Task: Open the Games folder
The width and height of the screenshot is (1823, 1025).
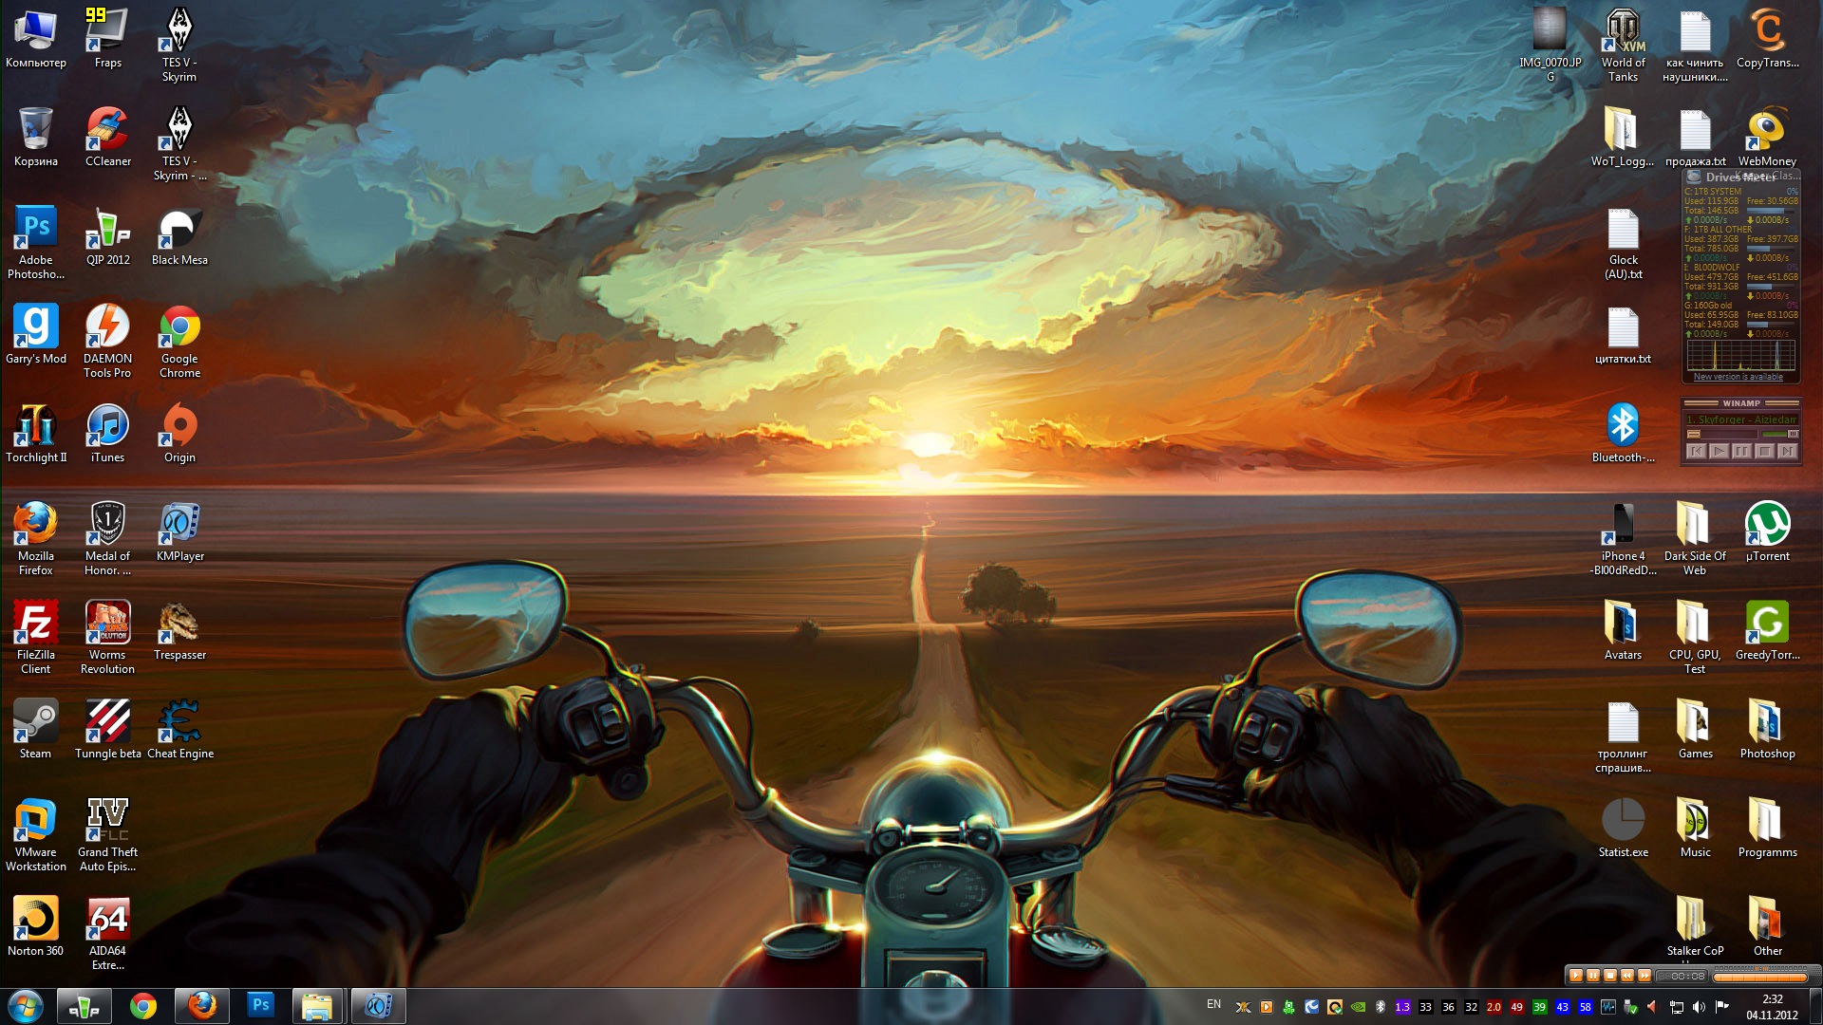Action: point(1695,729)
